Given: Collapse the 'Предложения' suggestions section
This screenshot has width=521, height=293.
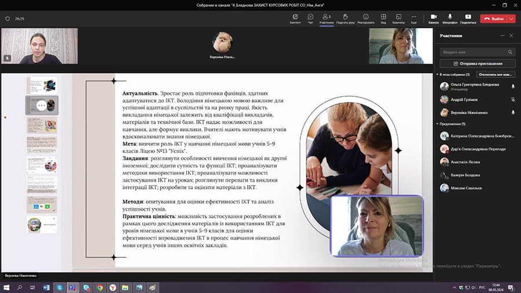Looking at the screenshot, I should coord(437,124).
